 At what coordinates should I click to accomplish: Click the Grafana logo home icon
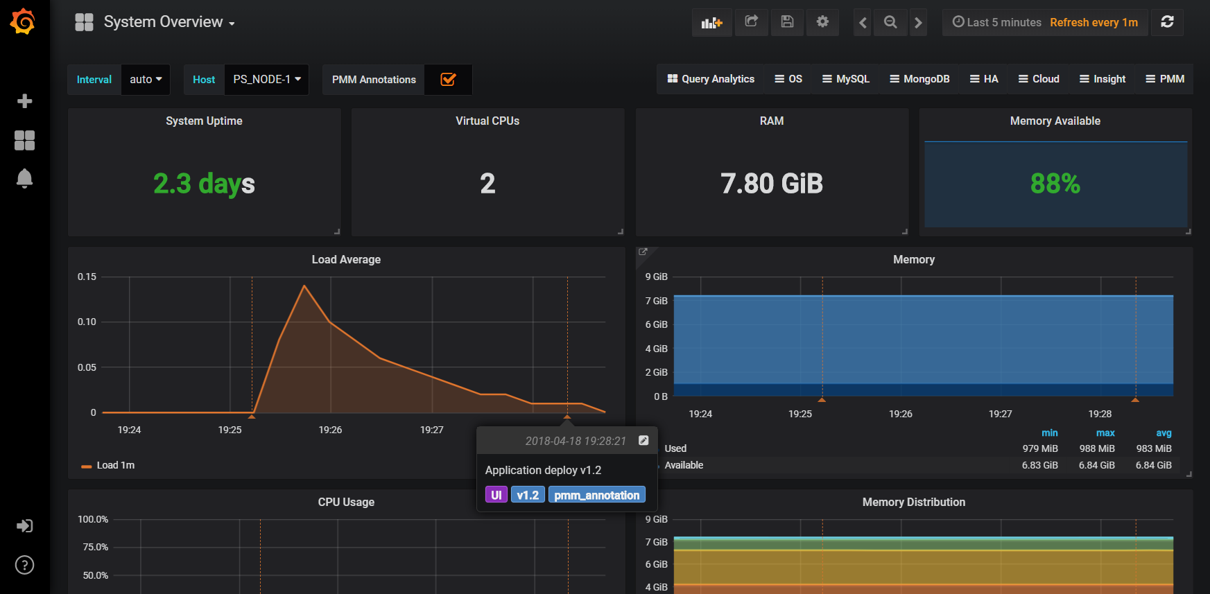click(23, 21)
